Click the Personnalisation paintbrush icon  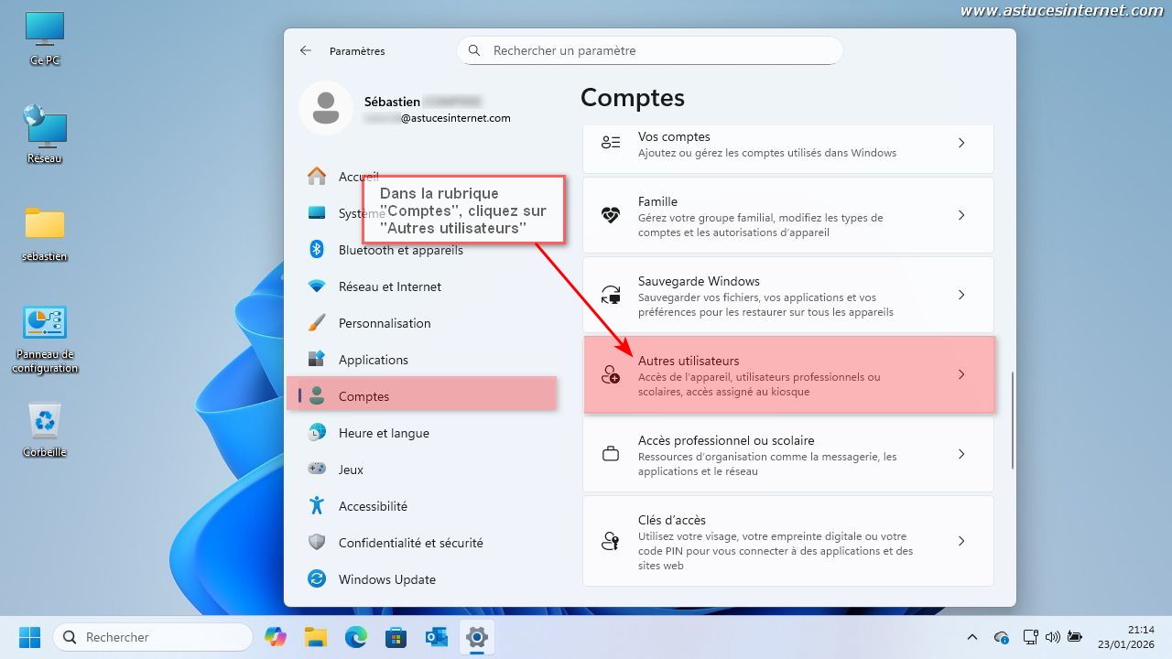pos(317,323)
